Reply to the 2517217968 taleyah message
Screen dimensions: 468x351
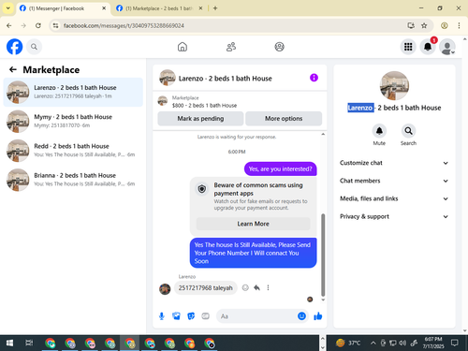(x=256, y=287)
